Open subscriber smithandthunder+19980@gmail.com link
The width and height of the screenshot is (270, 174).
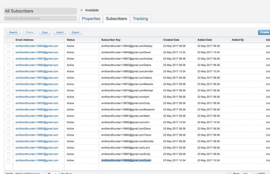coord(37,110)
